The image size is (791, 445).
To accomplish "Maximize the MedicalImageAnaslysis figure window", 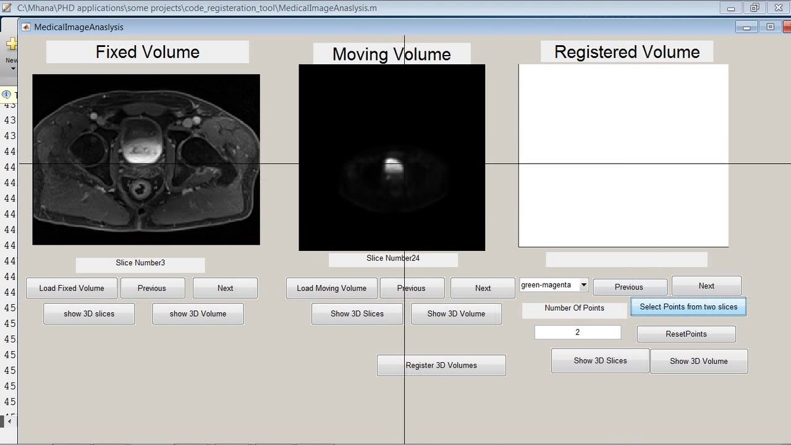I will [x=770, y=27].
